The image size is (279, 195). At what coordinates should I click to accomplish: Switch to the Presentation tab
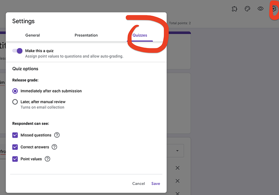pos(86,35)
